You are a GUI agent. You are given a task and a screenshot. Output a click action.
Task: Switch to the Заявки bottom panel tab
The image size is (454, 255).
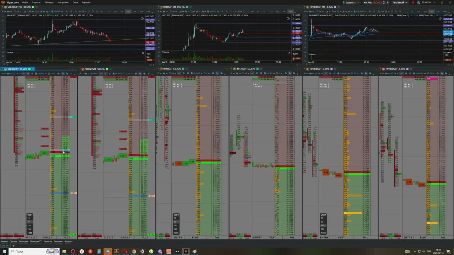4,242
